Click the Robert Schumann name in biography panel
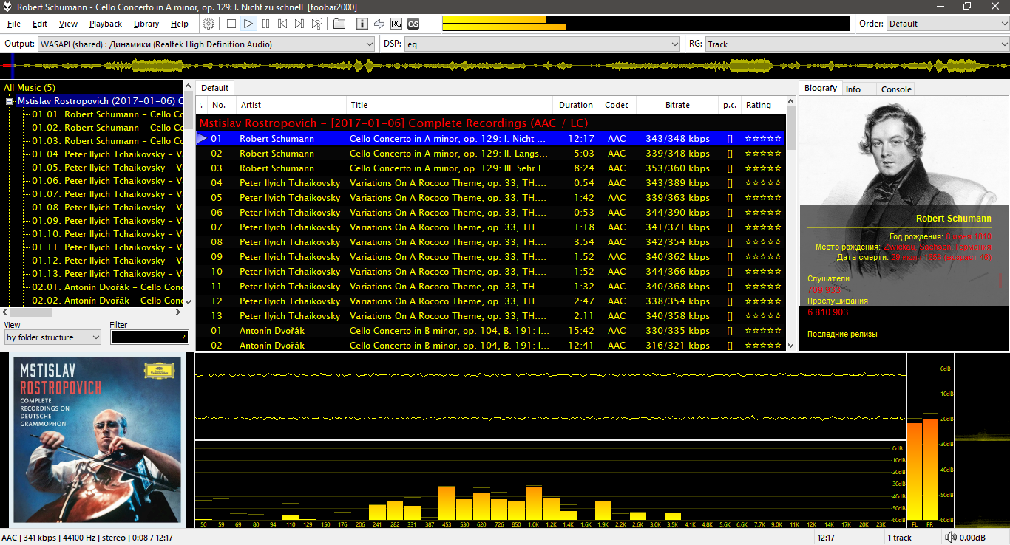 tap(953, 219)
